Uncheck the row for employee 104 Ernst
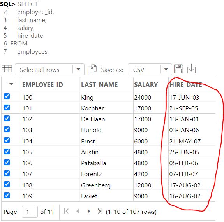 tap(7, 140)
